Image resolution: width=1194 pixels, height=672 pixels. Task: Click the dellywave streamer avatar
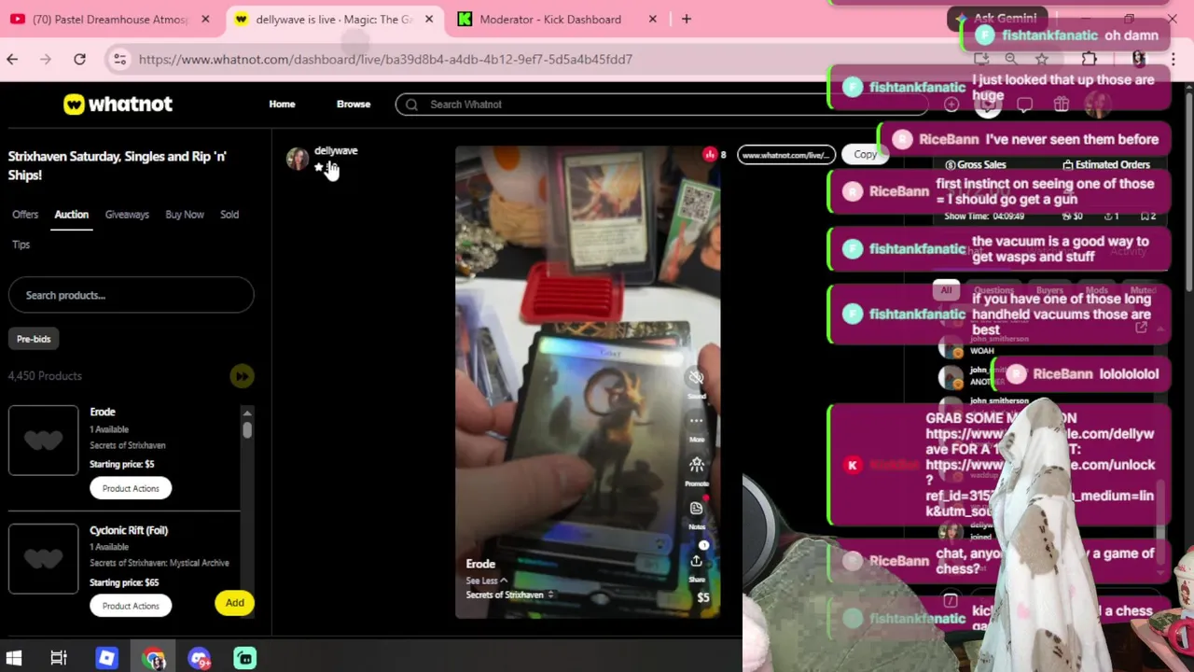pyautogui.click(x=298, y=159)
